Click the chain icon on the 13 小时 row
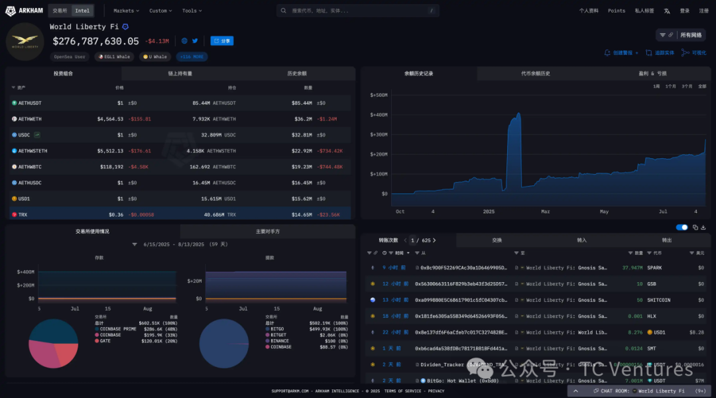 click(373, 300)
